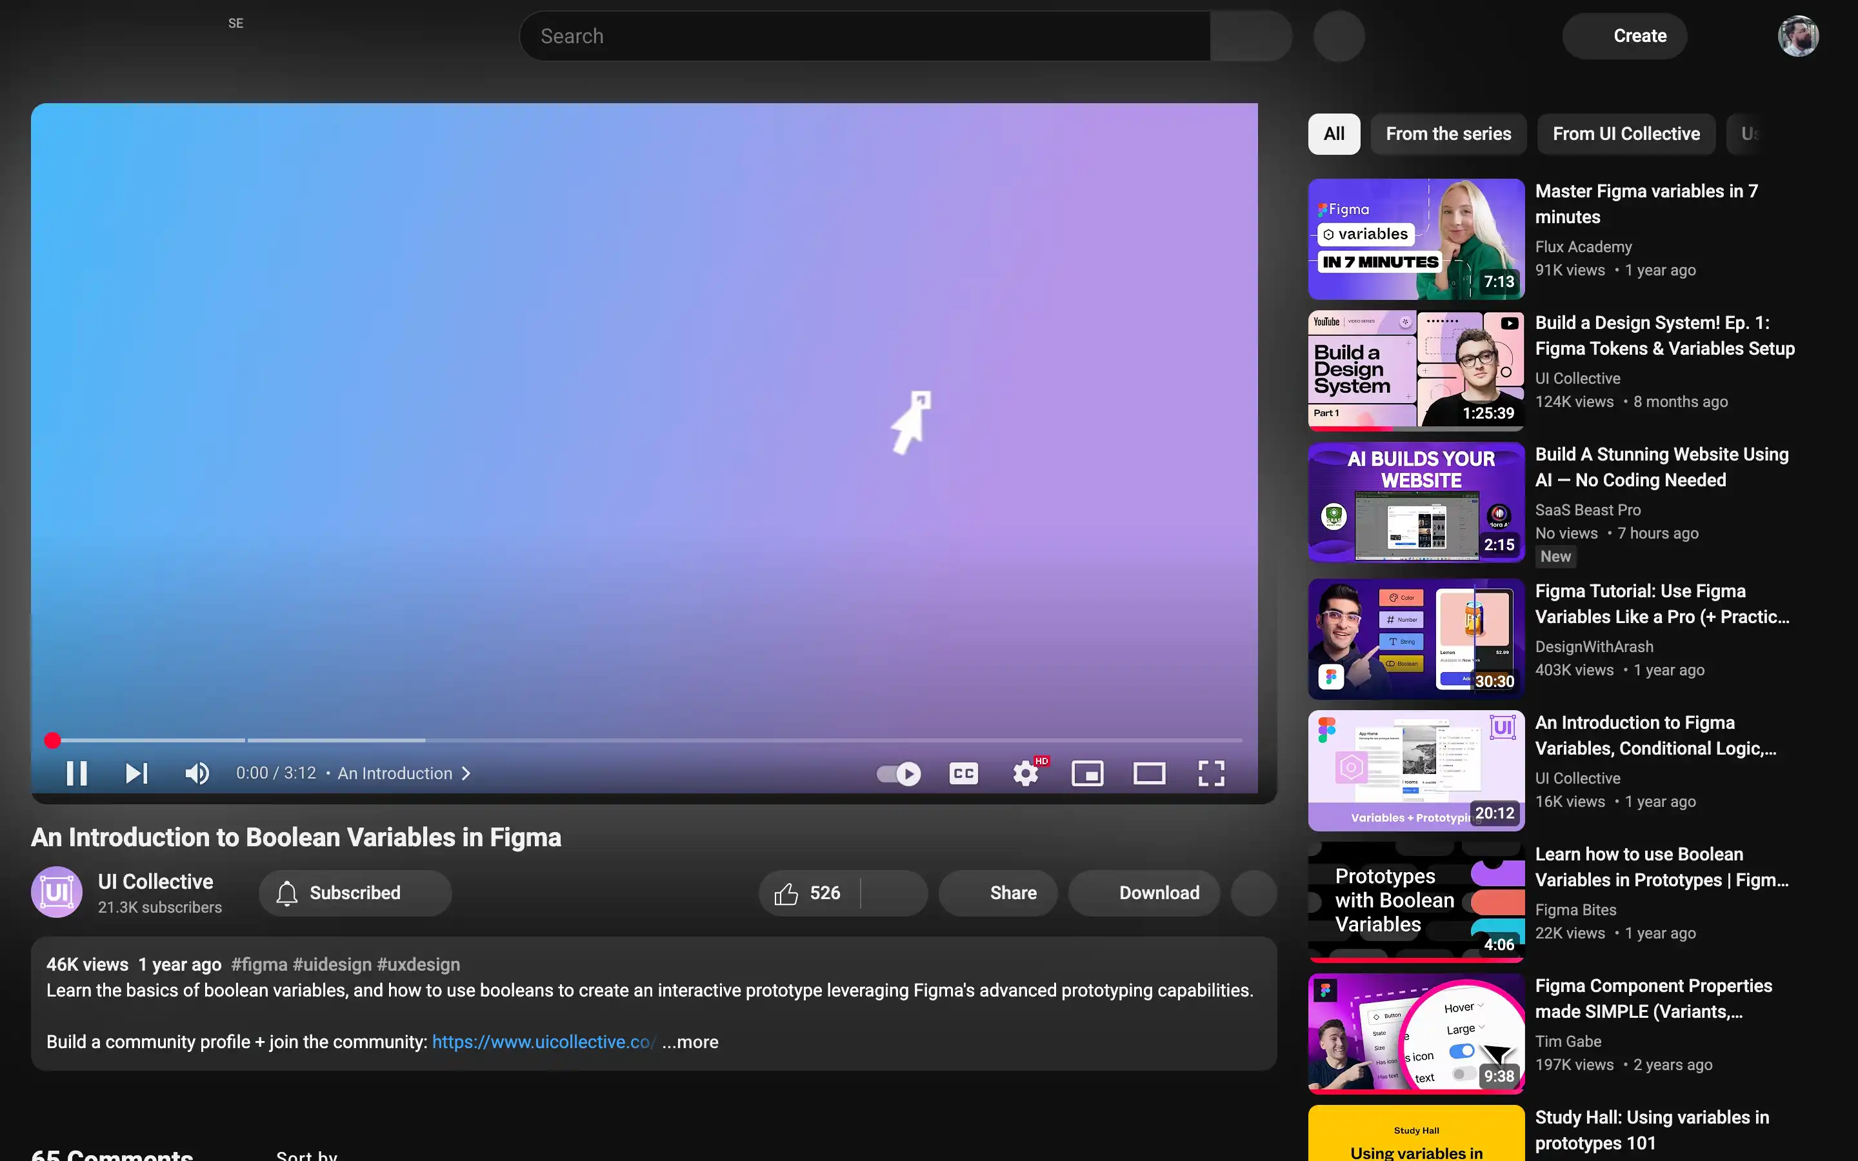Click title Build A Stunning Website Using AI
Screen dimensions: 1858x1161
pos(1661,468)
